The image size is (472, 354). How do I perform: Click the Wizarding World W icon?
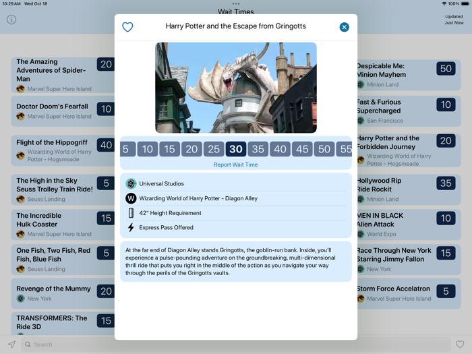(x=131, y=198)
